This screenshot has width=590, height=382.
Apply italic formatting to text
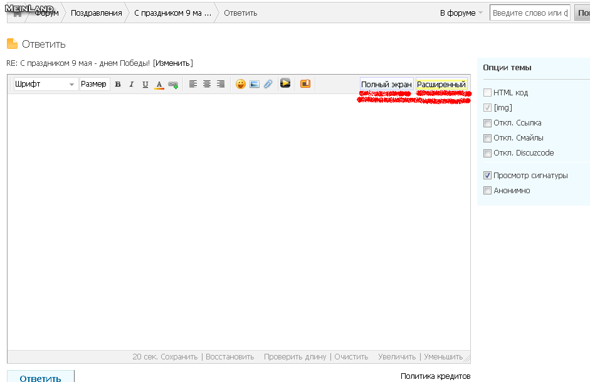(x=132, y=84)
